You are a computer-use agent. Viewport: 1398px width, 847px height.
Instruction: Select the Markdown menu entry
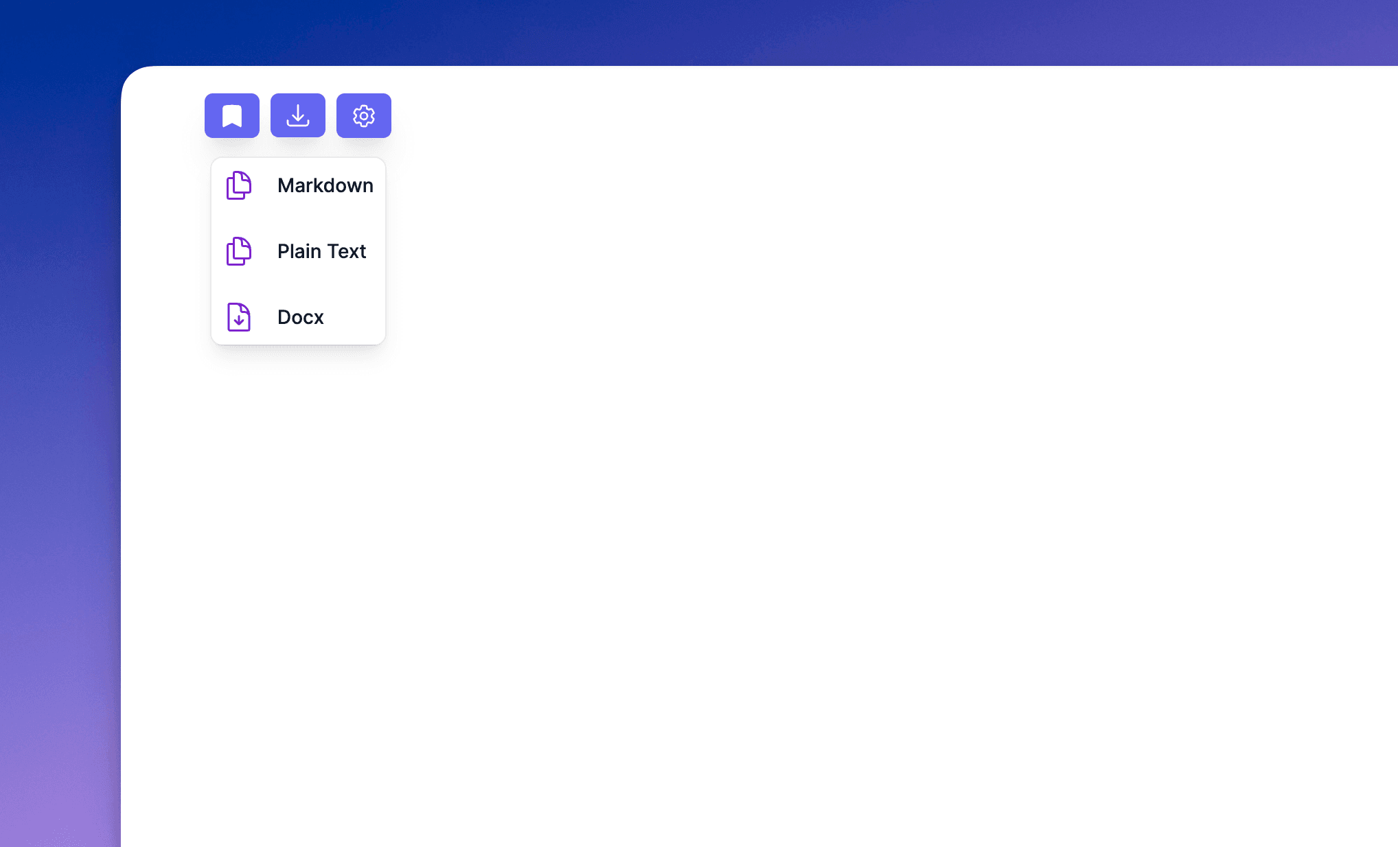pos(298,185)
